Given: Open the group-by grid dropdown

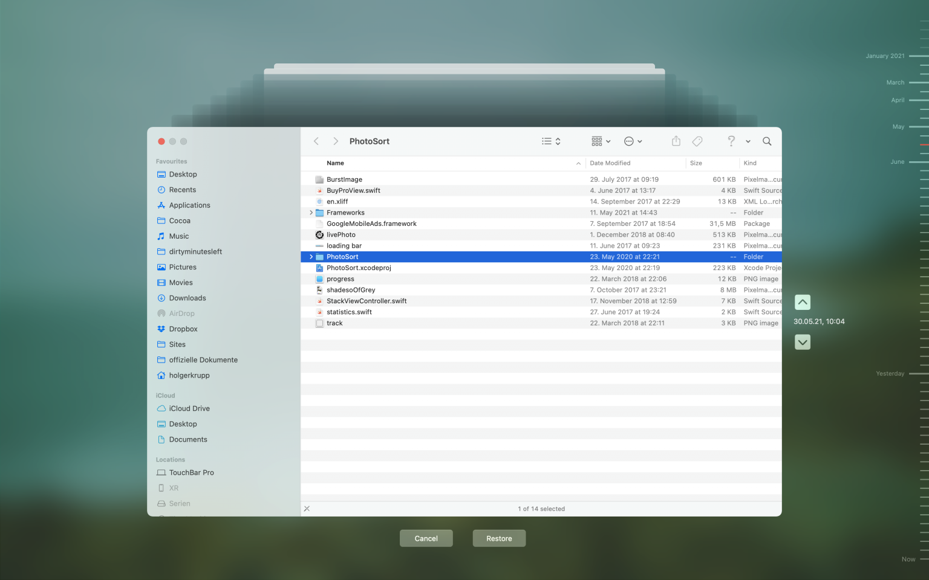Looking at the screenshot, I should point(601,141).
